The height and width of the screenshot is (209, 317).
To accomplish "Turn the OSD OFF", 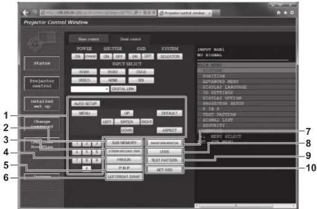I will click(x=148, y=56).
